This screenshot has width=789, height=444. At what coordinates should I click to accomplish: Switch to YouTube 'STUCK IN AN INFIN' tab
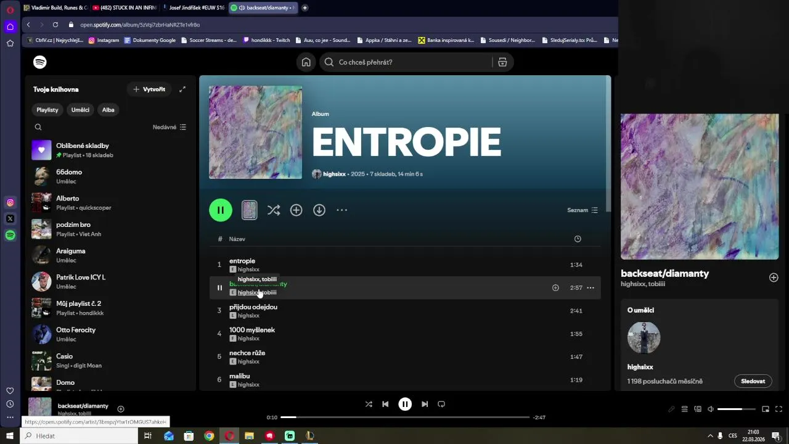[x=125, y=7]
